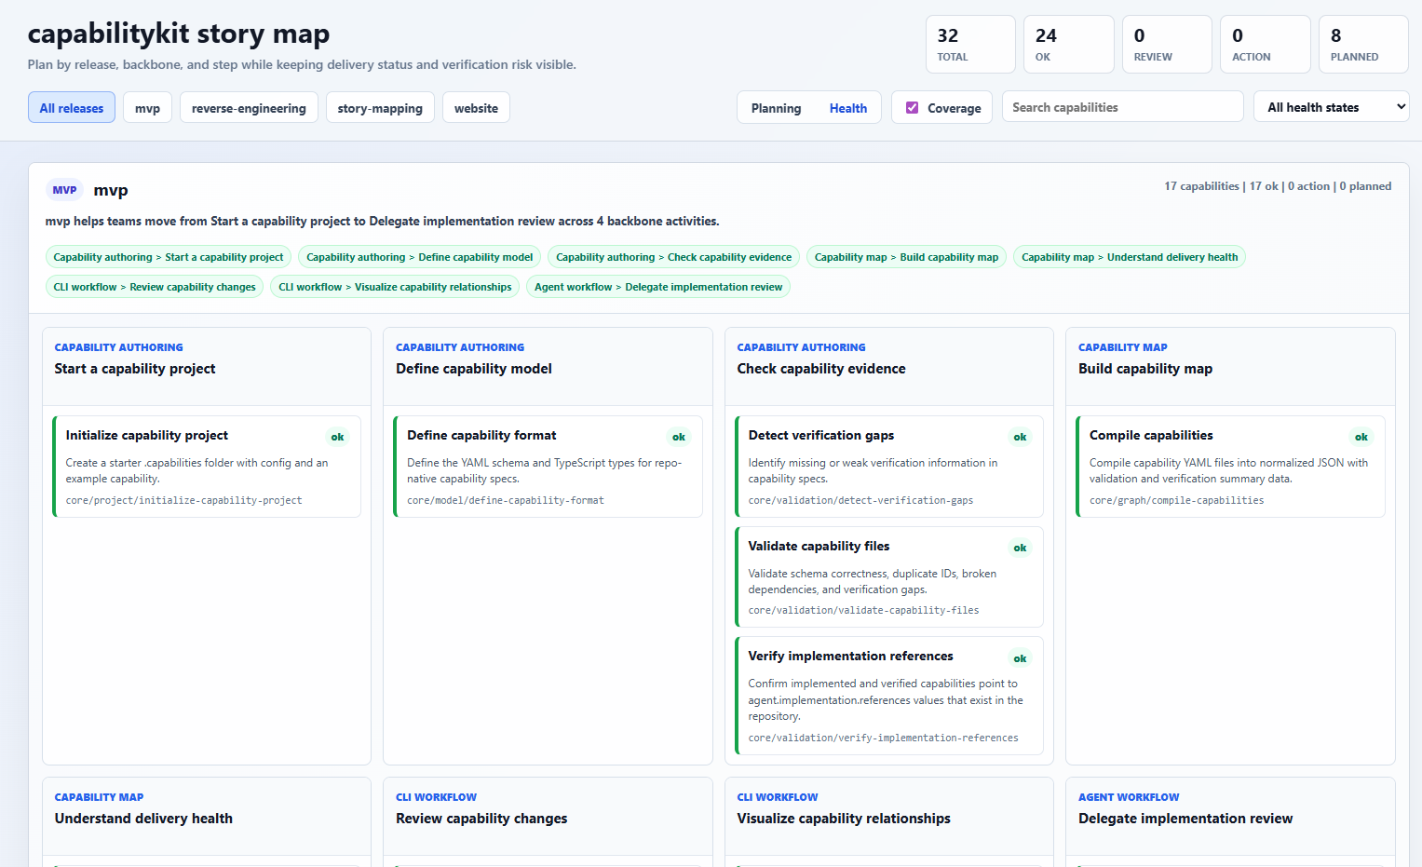Click chip 'Capability authoring > Define capability model'
Viewport: 1422px width, 867px height.
(420, 257)
